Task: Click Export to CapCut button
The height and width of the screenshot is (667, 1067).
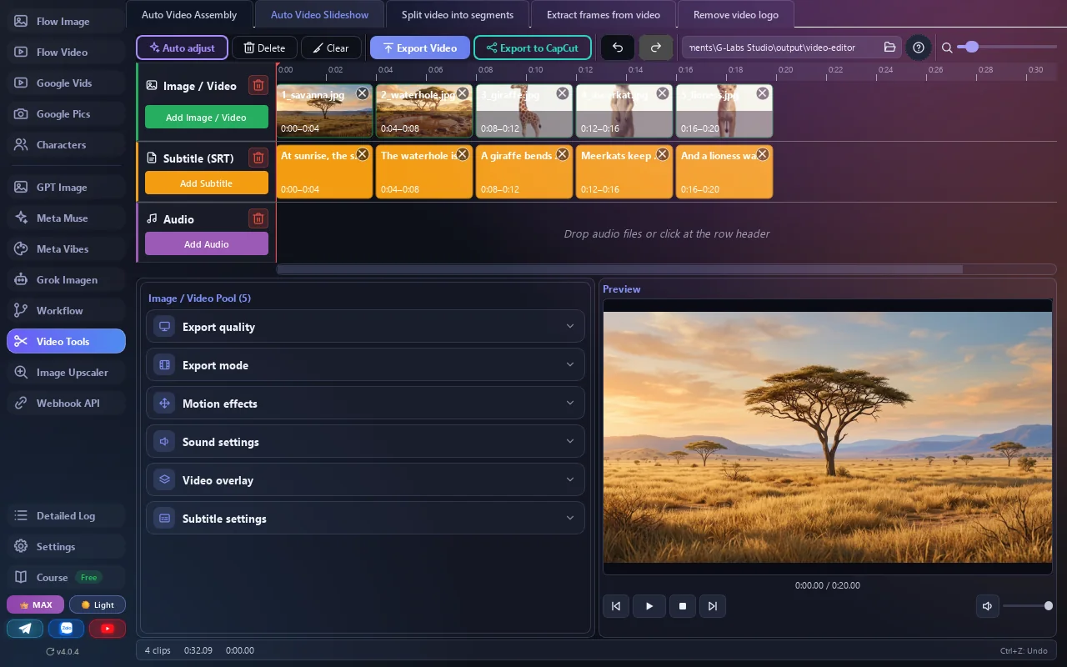Action: click(533, 48)
